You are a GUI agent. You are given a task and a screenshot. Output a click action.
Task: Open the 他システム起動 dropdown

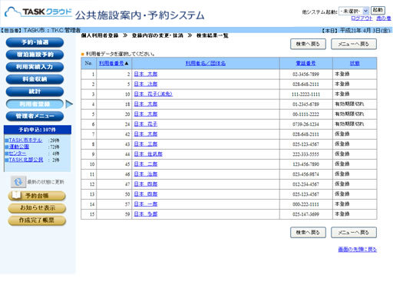(x=354, y=11)
